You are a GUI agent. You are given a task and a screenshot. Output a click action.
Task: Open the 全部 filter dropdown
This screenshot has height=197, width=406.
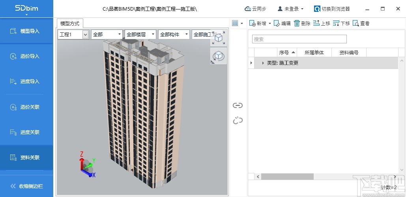pos(107,34)
